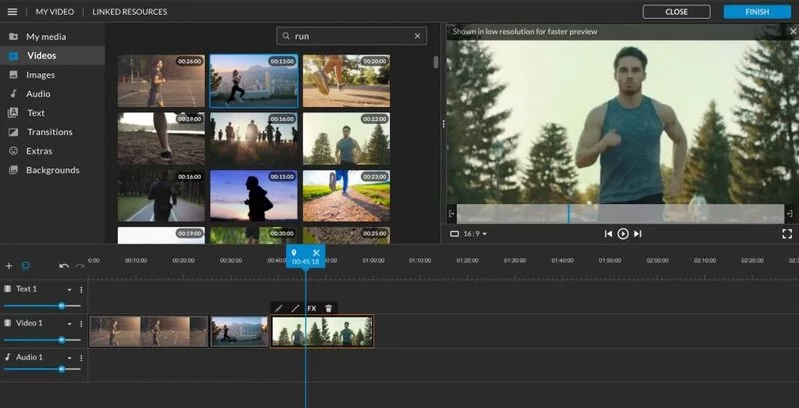Clear the search text with the X icon
Screen dimensions: 799x408
point(417,36)
